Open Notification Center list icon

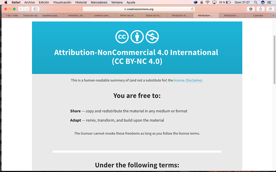269,2
